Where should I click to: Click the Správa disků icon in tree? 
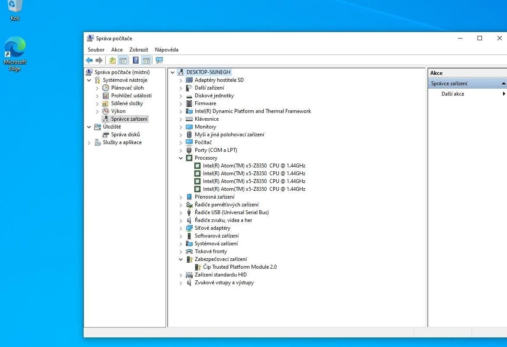pos(106,135)
